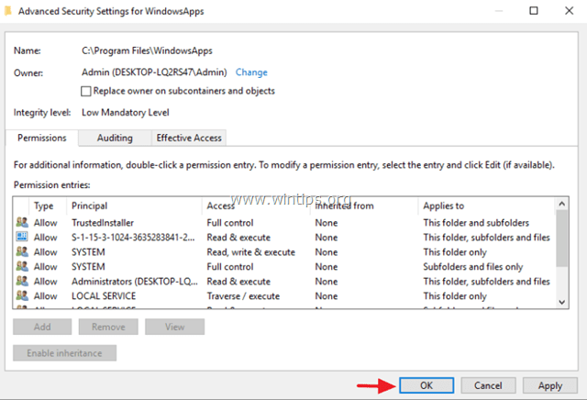Click Full control in the TrustedInstaller row
Screen dimensions: 587x400
[x=230, y=223]
